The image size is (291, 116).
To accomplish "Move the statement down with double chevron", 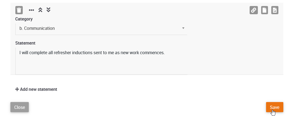I will [x=48, y=10].
